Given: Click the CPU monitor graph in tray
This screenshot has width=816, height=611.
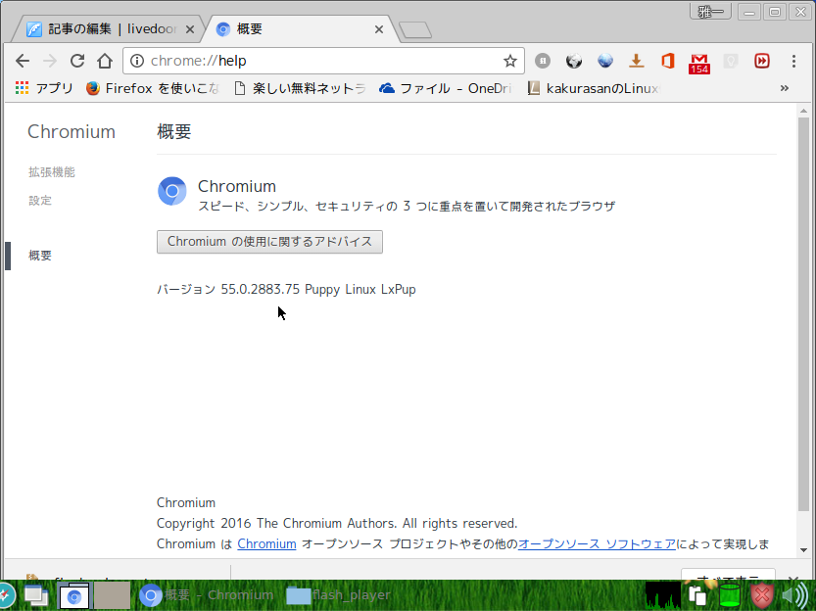Looking at the screenshot, I should (663, 595).
